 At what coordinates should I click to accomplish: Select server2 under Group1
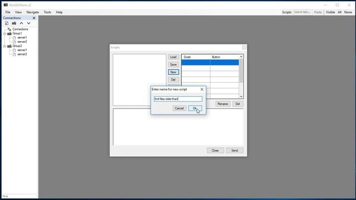(x=22, y=42)
